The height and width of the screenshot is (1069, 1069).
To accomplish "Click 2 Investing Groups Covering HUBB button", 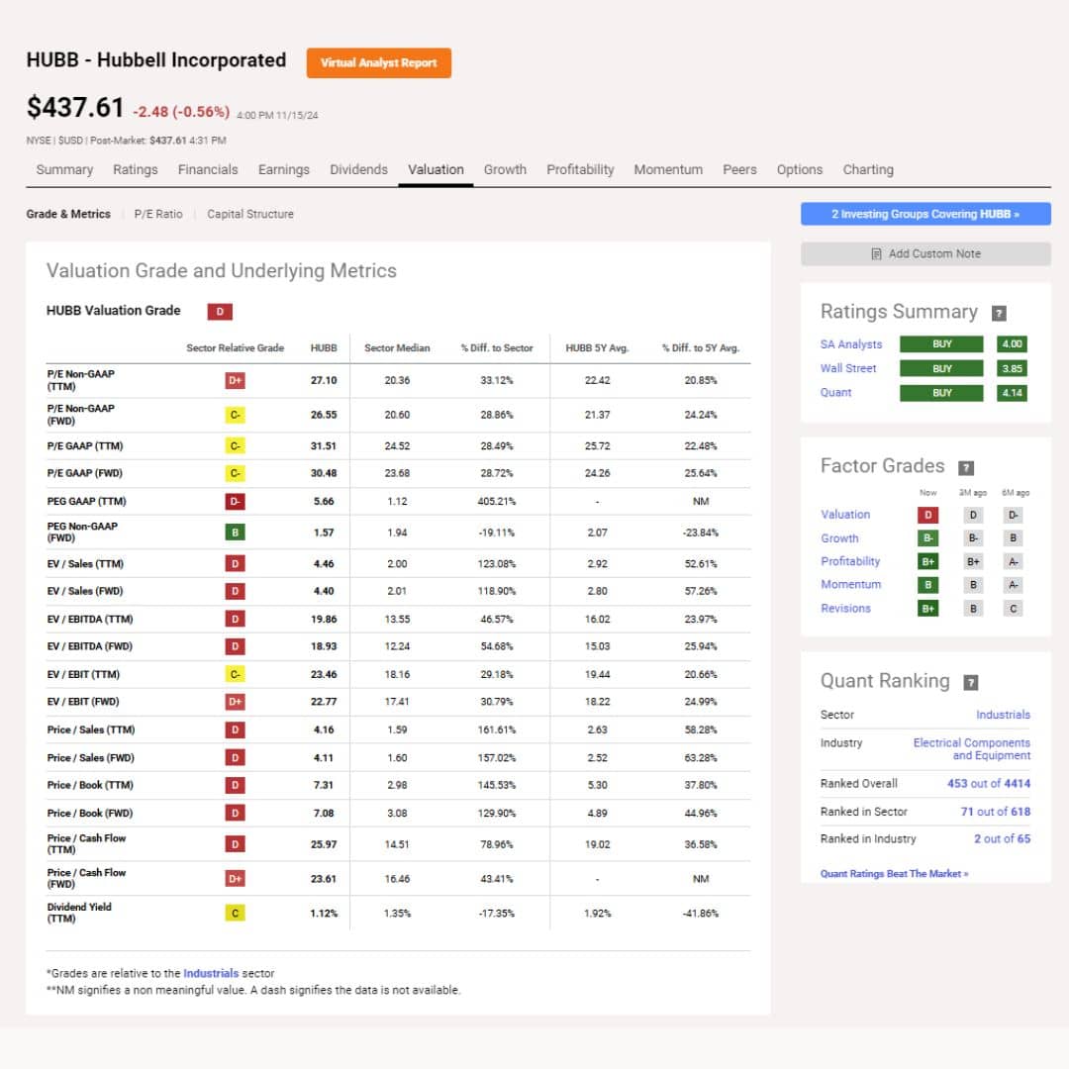I will 925,214.
